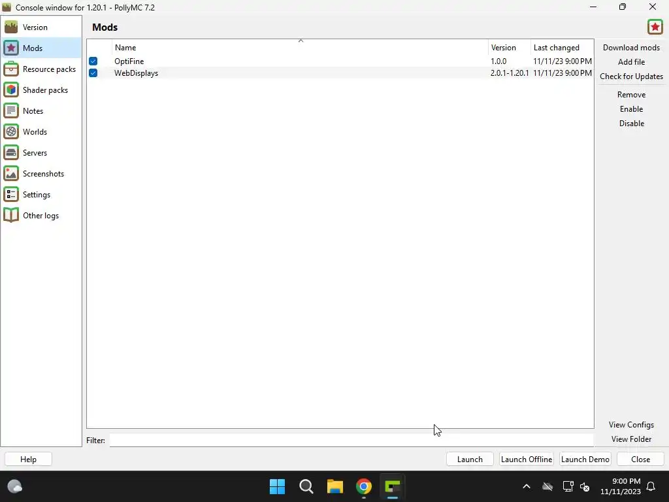Open taskbar Search magnifier
The width and height of the screenshot is (669, 502).
pyautogui.click(x=306, y=486)
